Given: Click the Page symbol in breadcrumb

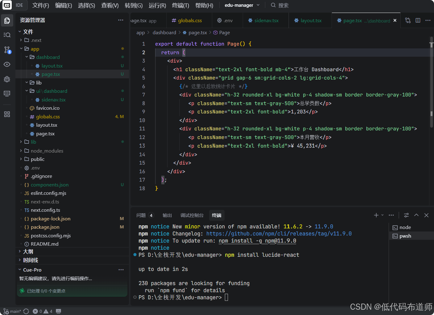Looking at the screenshot, I should [222, 33].
